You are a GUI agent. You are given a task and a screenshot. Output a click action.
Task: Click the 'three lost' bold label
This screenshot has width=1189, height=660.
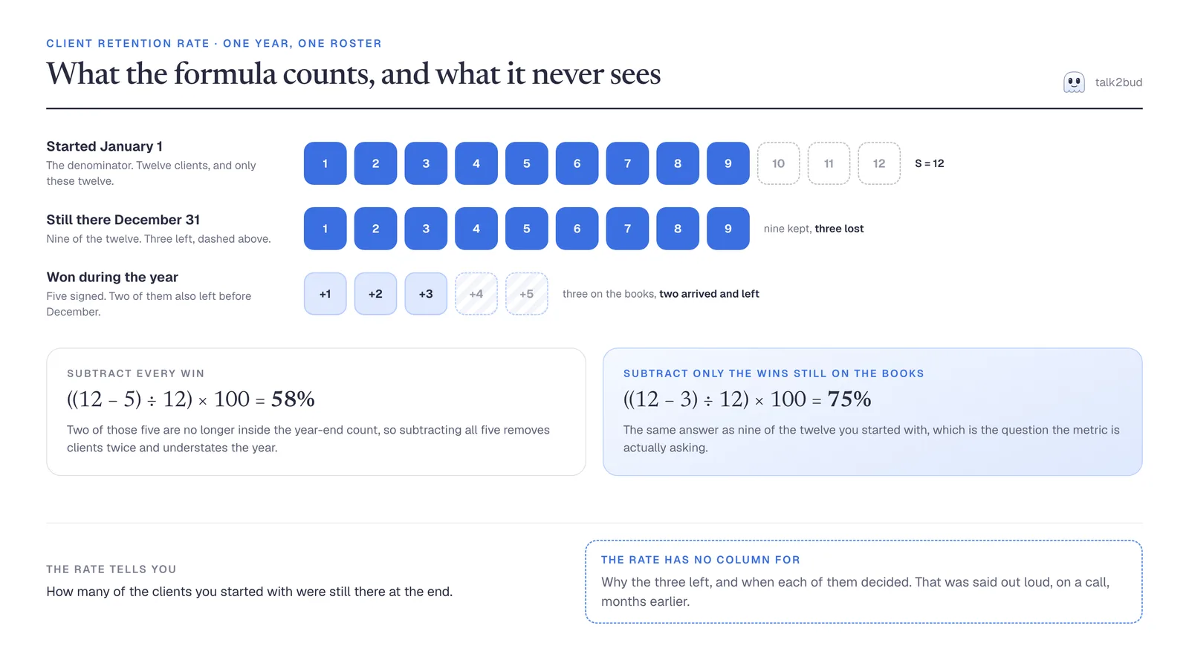[x=839, y=229]
